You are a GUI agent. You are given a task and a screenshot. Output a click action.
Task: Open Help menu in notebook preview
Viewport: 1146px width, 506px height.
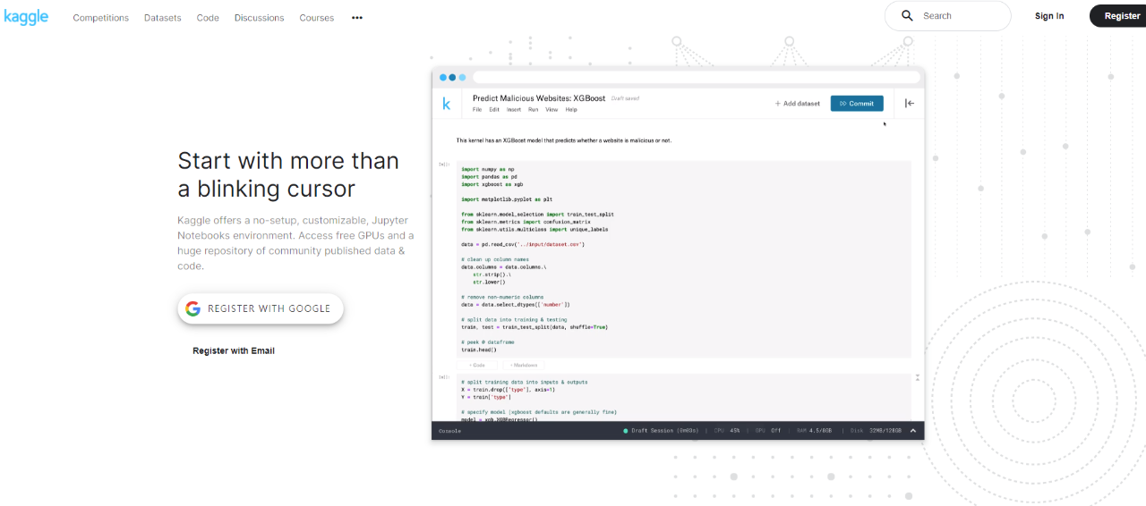(571, 110)
